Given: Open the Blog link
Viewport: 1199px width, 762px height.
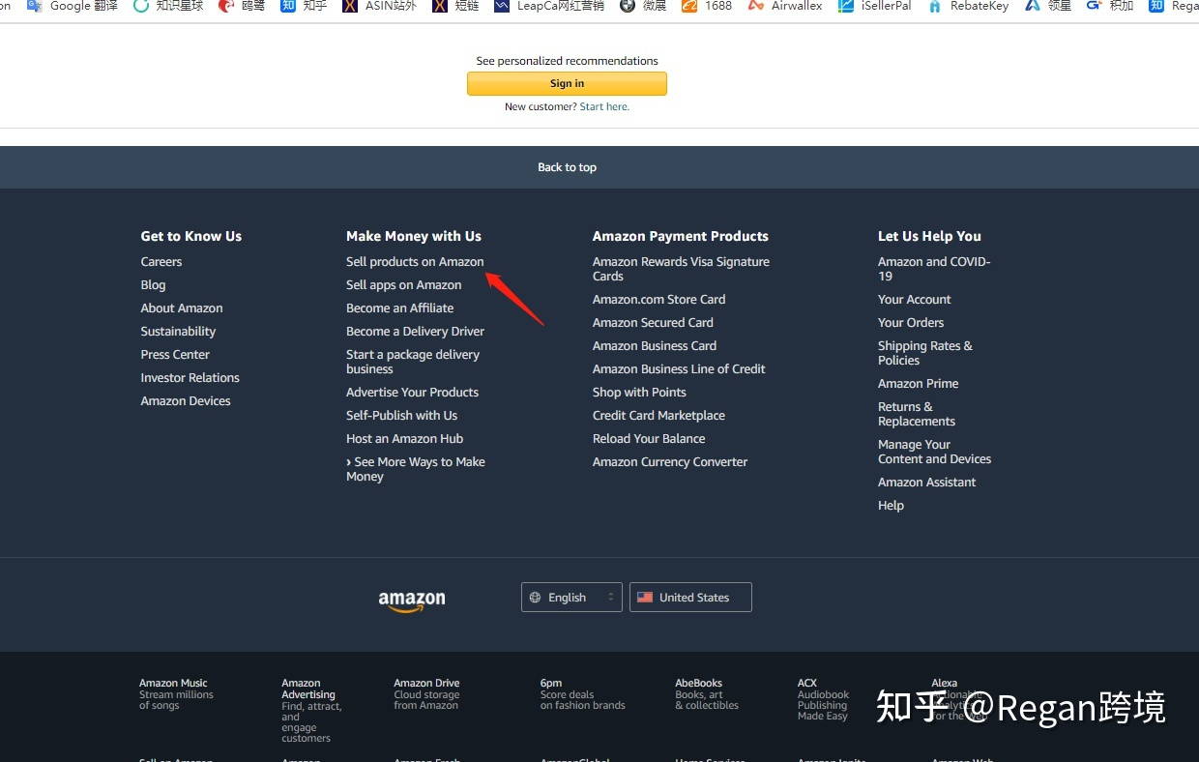Looking at the screenshot, I should pos(153,285).
